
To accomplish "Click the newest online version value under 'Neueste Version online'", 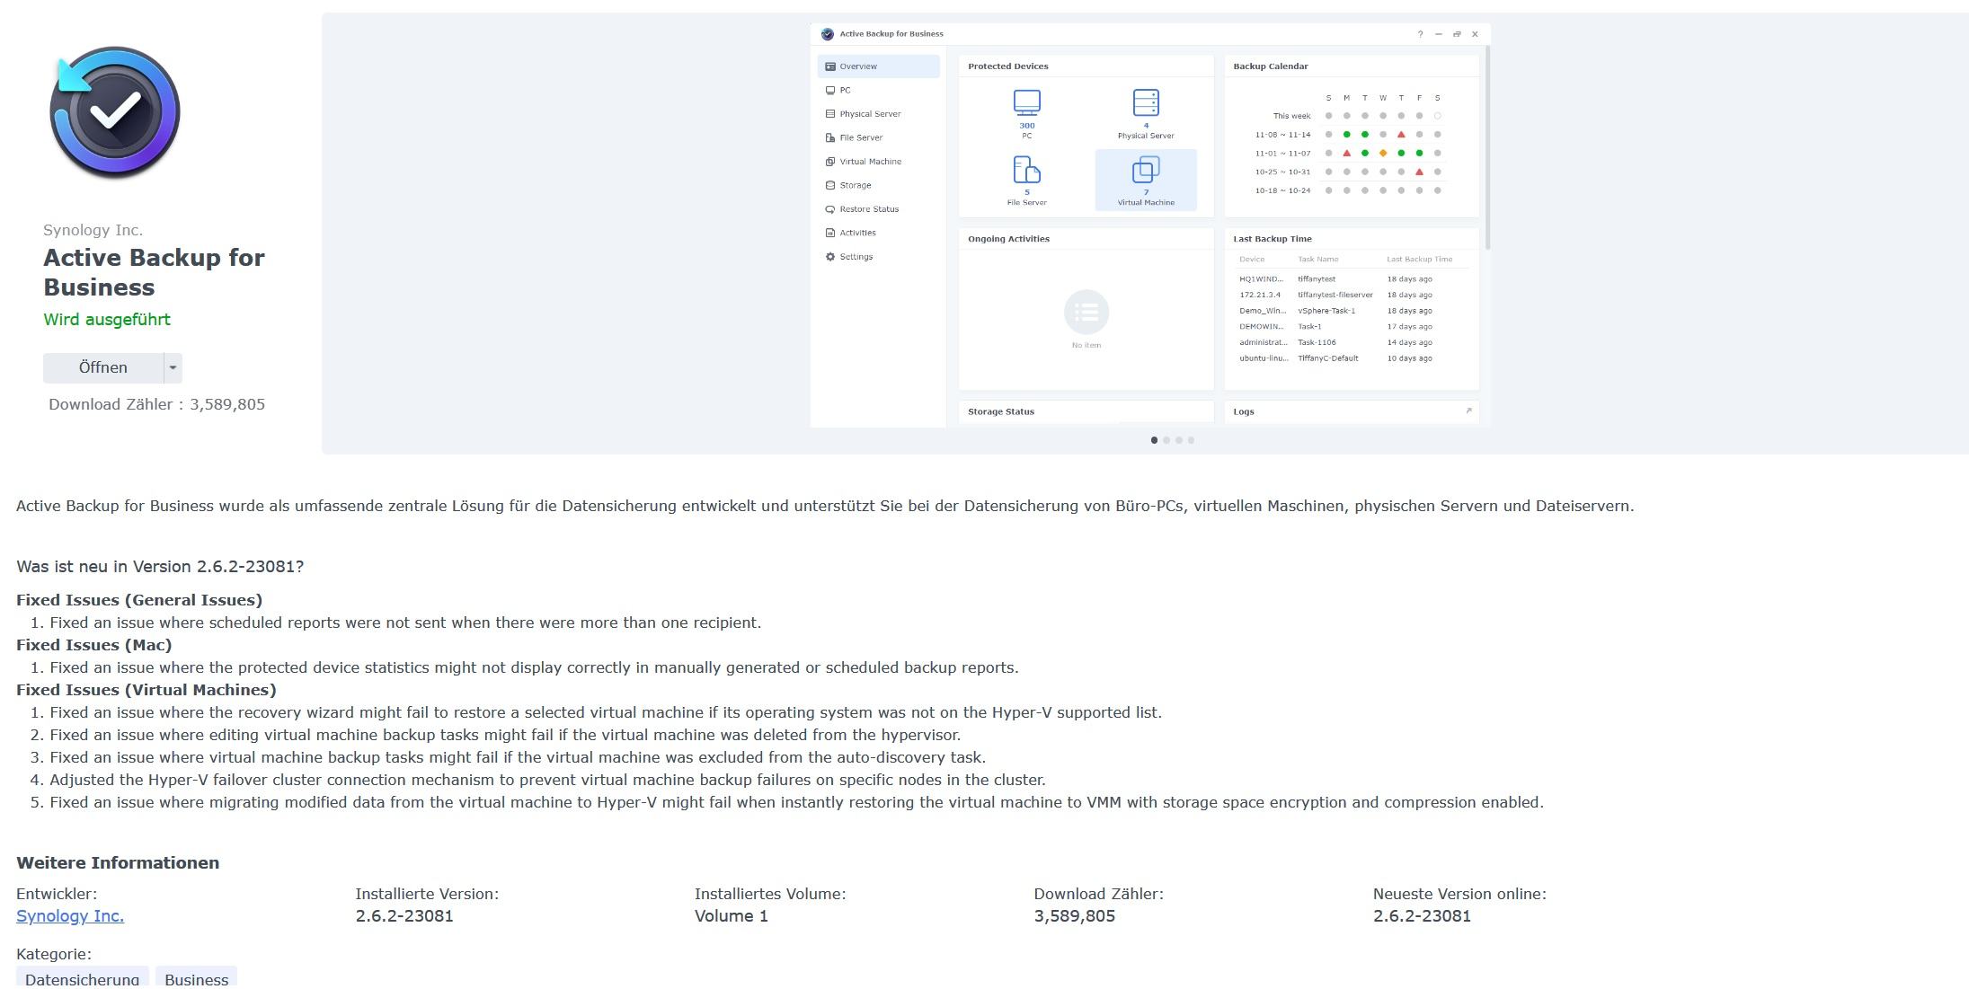I will [x=1422, y=916].
